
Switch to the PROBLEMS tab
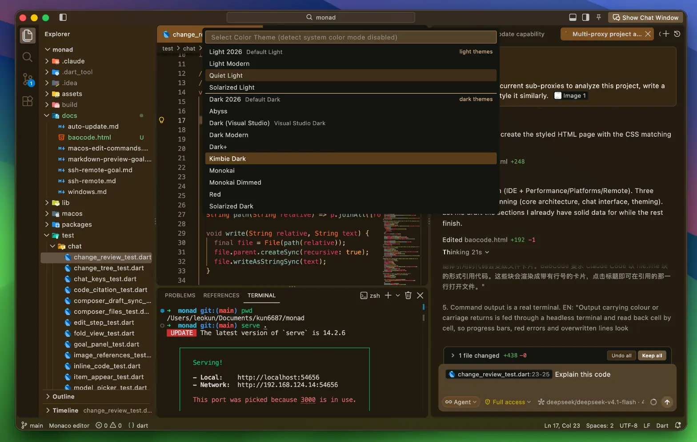pos(180,296)
